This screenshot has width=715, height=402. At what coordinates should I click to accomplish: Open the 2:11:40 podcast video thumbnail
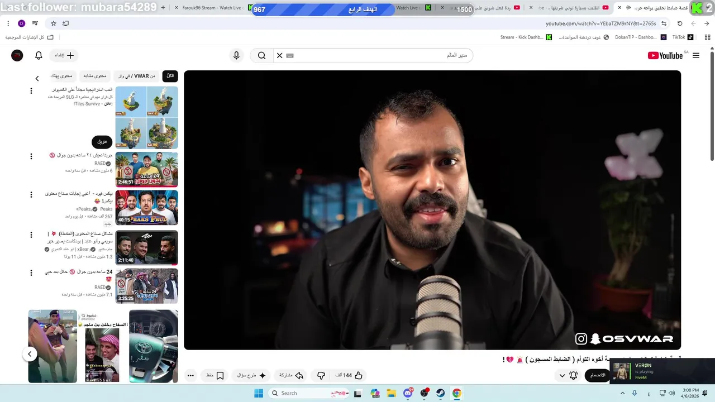coord(146,247)
